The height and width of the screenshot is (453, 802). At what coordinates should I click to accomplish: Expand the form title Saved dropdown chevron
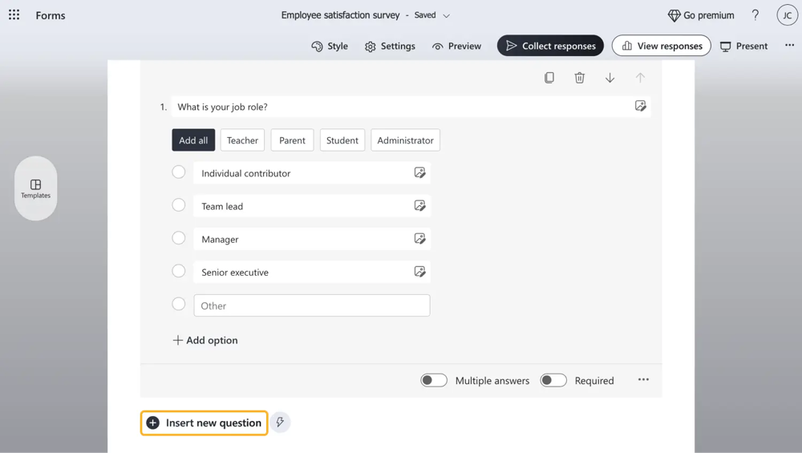pyautogui.click(x=447, y=15)
